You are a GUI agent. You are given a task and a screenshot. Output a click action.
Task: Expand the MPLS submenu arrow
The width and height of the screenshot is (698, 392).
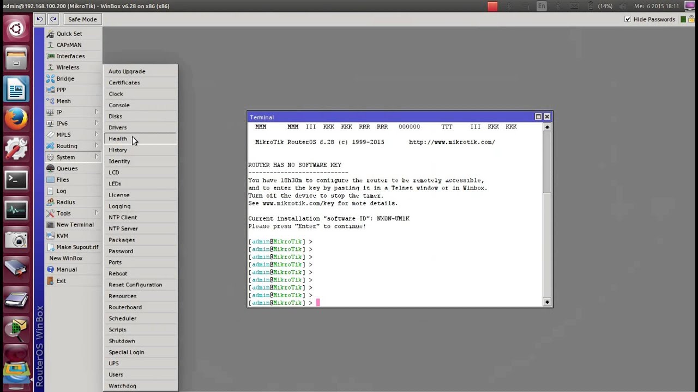coord(97,134)
